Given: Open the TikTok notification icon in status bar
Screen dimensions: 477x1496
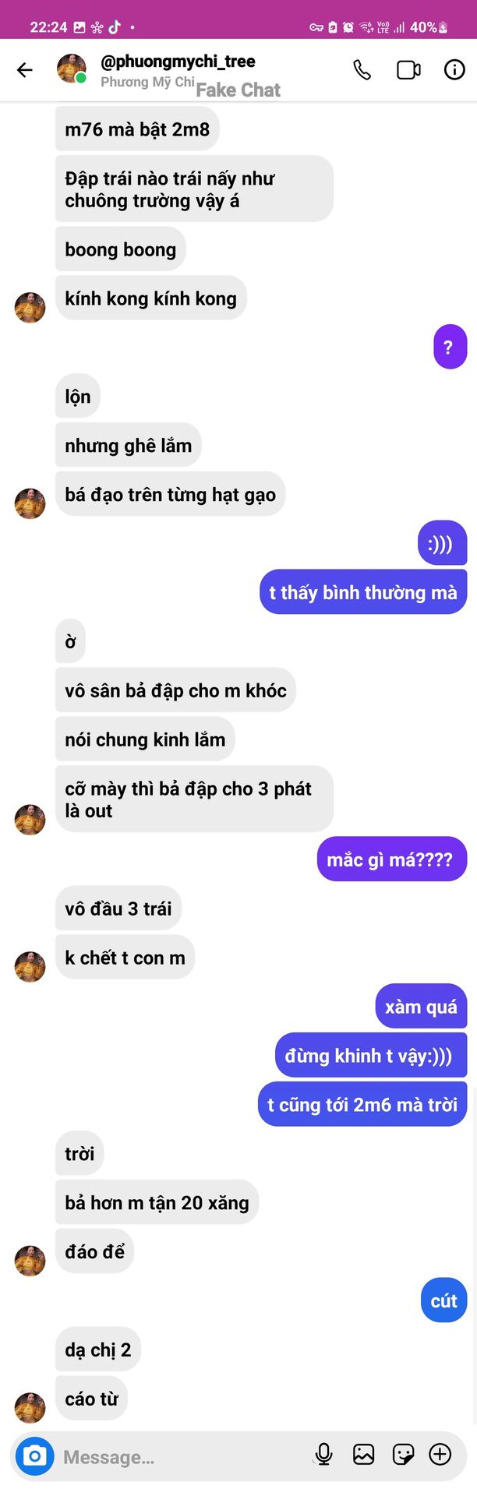Looking at the screenshot, I should coord(115,27).
